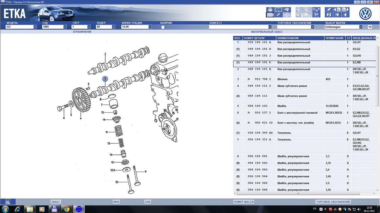The image size is (380, 213).
Task: Click the pushpin icon
Action: pyautogui.click(x=329, y=10)
